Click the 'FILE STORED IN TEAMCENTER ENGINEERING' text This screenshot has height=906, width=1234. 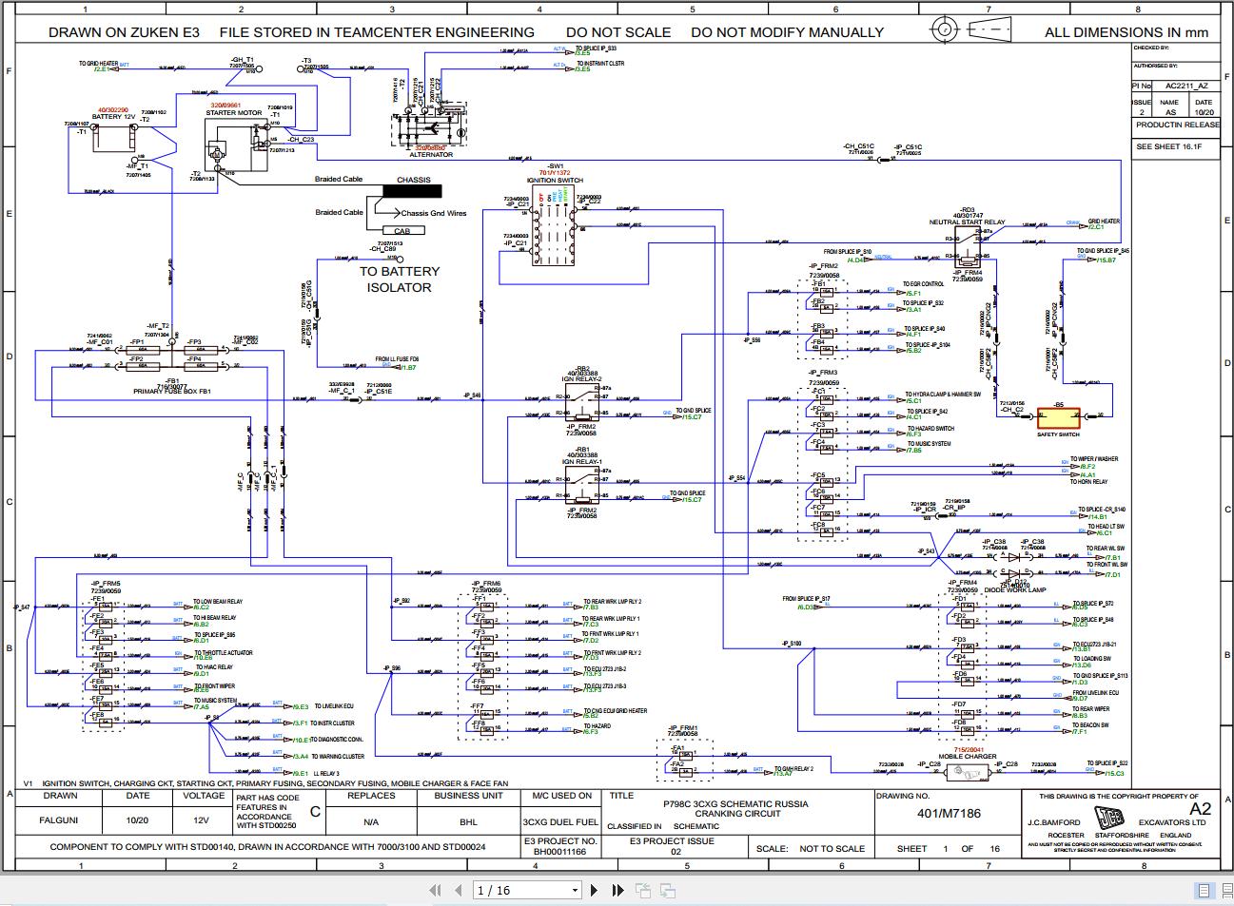(377, 32)
